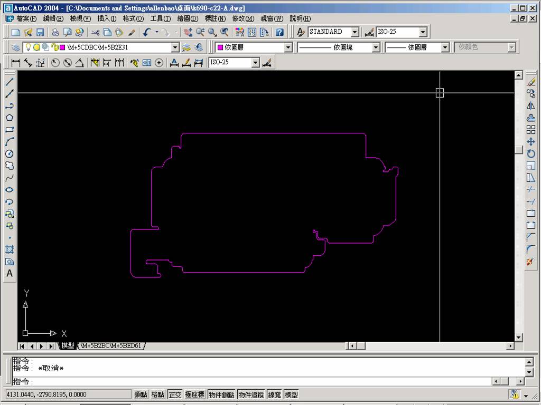Select the Ellipse draw tool
Image resolution: width=541 pixels, height=405 pixels.
click(x=10, y=190)
